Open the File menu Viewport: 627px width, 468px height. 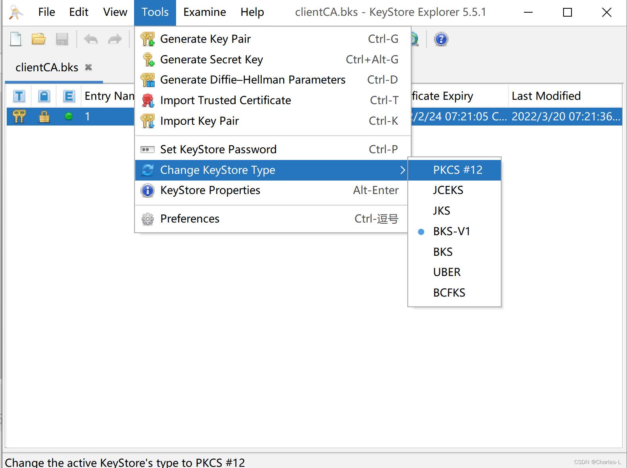(46, 12)
